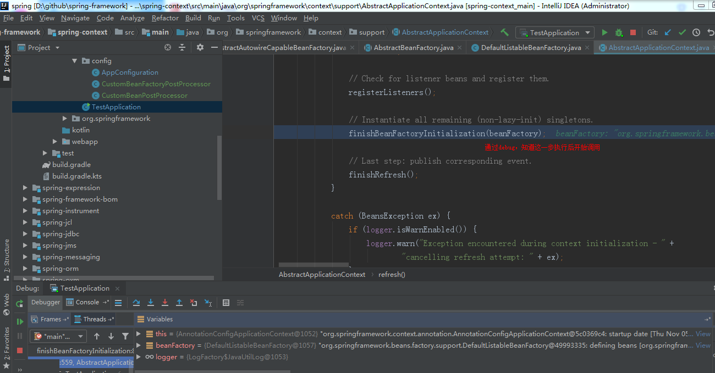This screenshot has height=373, width=715.
Task: Click Run to Cursor icon
Action: (x=208, y=303)
